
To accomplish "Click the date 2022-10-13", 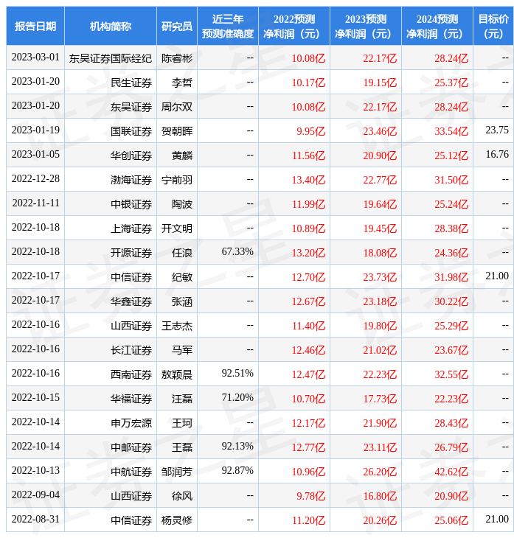I will point(35,471).
